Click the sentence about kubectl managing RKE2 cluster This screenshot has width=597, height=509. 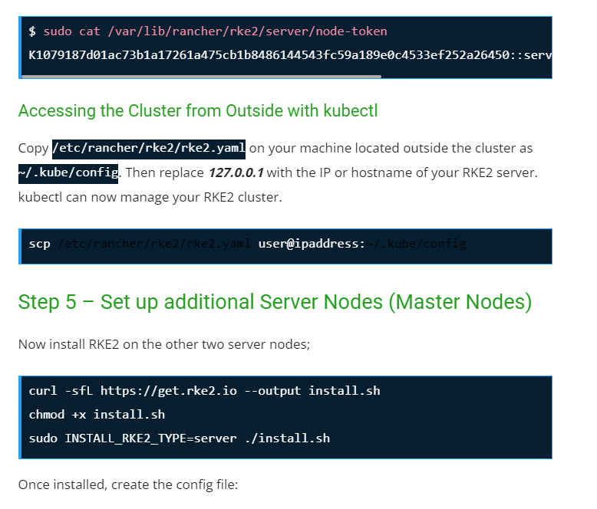click(x=150, y=197)
